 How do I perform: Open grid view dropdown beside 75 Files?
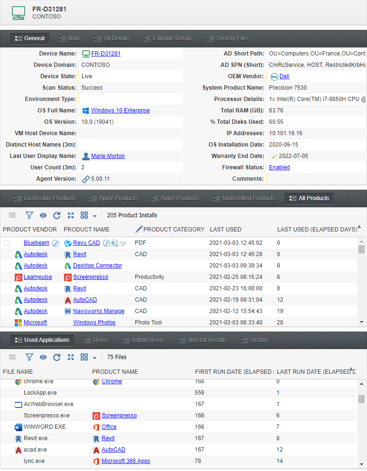[94, 358]
